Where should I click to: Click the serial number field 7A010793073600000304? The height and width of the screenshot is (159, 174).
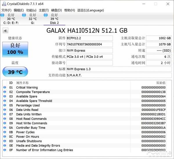(89, 44)
